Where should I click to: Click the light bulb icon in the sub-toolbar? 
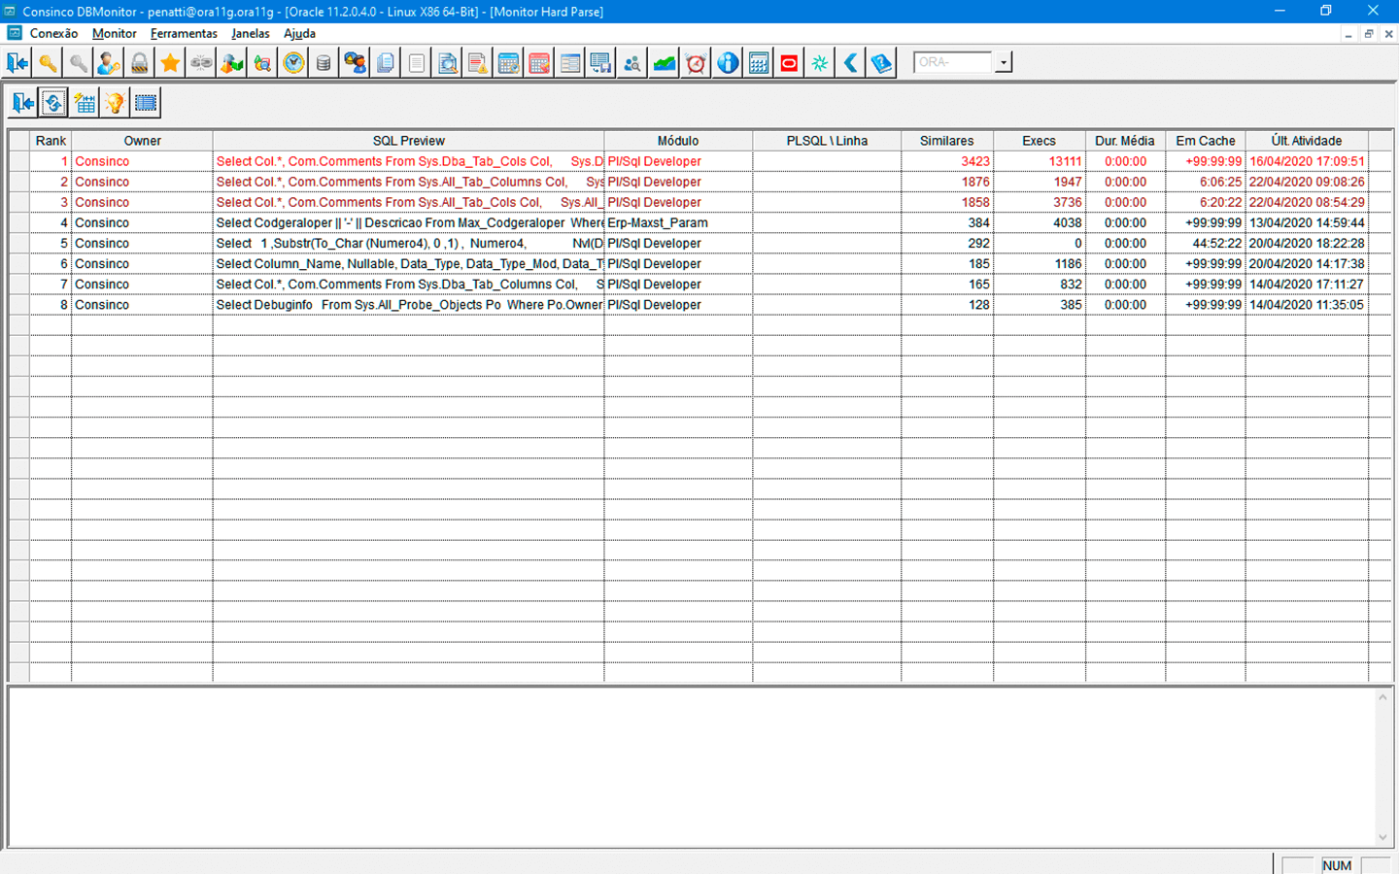(115, 103)
